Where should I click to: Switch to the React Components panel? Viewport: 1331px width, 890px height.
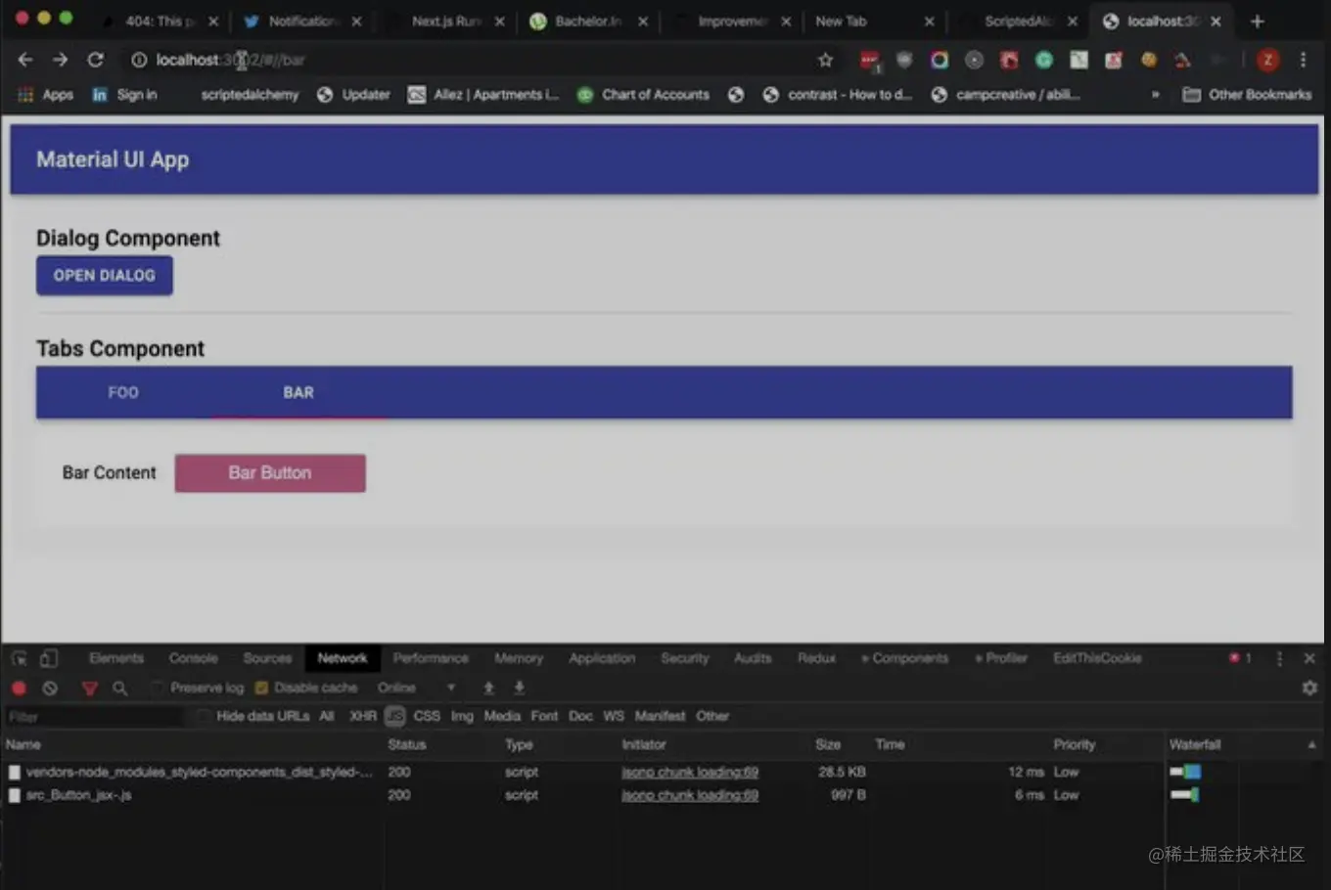905,658
